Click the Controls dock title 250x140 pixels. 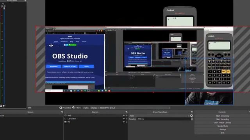(x=222, y=112)
